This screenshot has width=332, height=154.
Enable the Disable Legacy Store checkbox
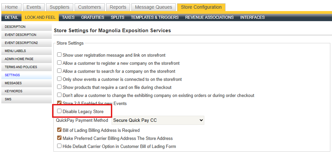(59, 111)
